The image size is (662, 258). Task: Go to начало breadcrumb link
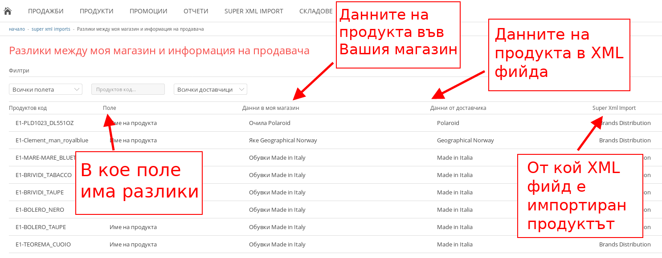(17, 29)
